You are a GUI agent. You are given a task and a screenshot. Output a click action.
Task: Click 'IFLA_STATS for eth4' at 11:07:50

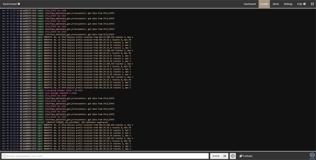click(55, 32)
